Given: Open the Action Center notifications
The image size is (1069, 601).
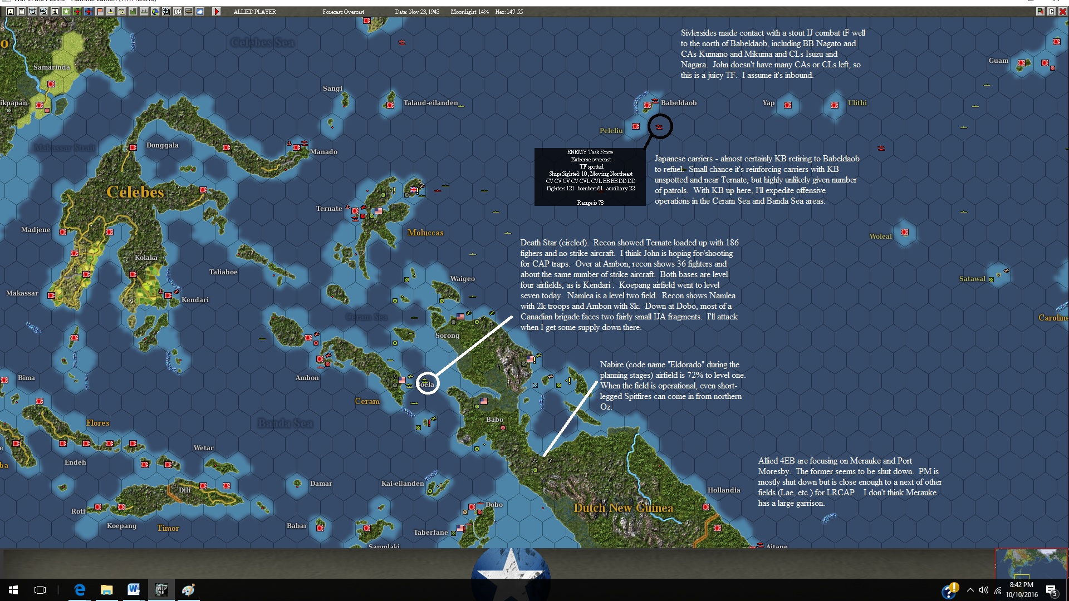Looking at the screenshot, I should tap(1051, 590).
